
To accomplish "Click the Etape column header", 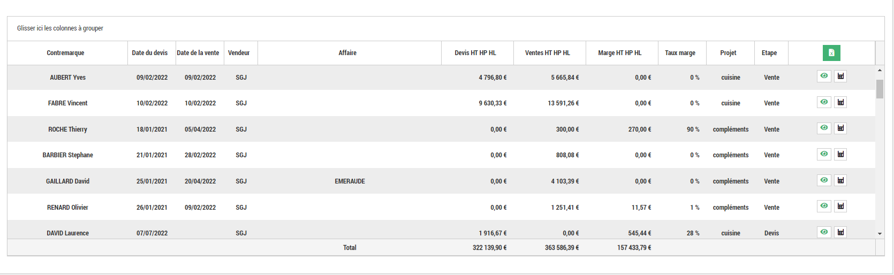I will tap(769, 53).
